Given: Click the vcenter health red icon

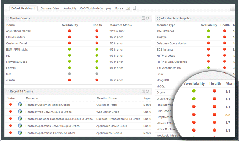Looking at the screenshot, I should [97, 80].
